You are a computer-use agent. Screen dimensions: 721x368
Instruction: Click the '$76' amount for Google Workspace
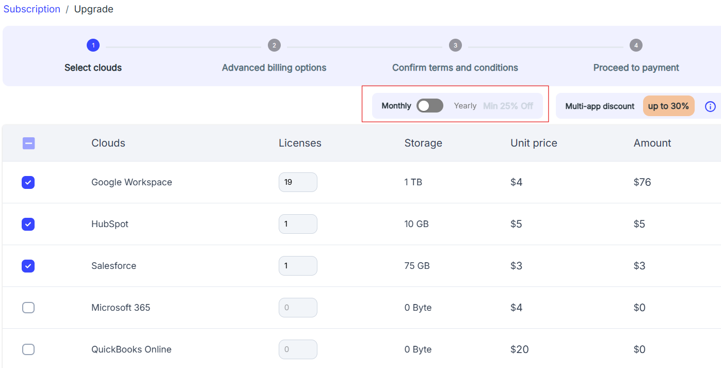tap(643, 182)
